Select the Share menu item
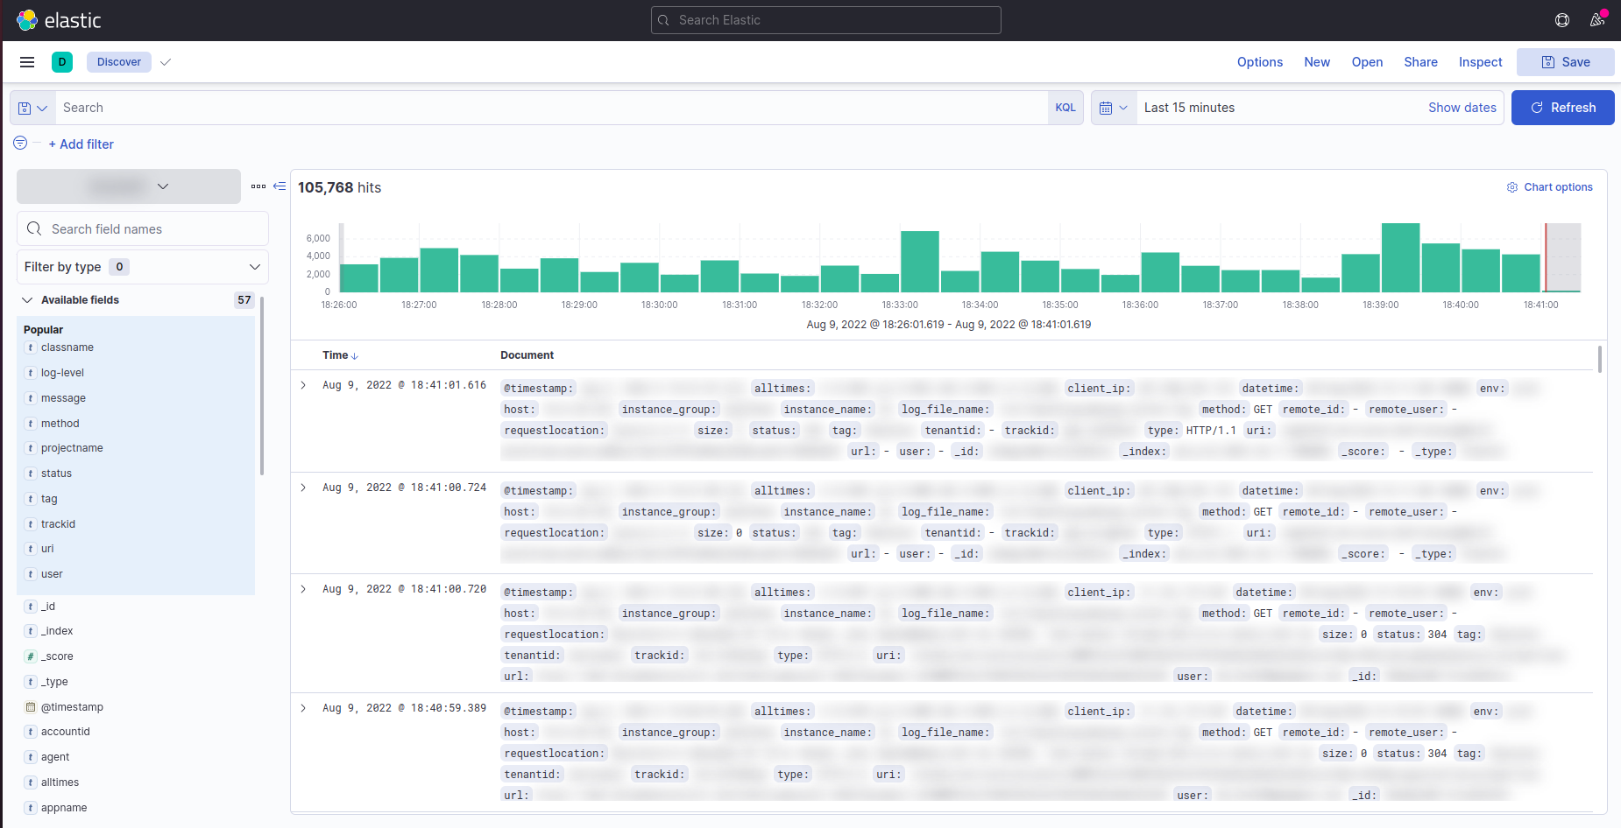Image resolution: width=1621 pixels, height=828 pixels. pos(1420,61)
